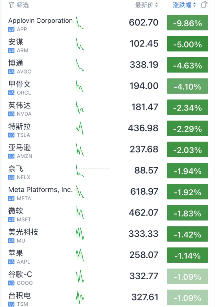This screenshot has width=215, height=307.
Task: Click the US badge beside AVGO ticker
Action: [x=11, y=72]
